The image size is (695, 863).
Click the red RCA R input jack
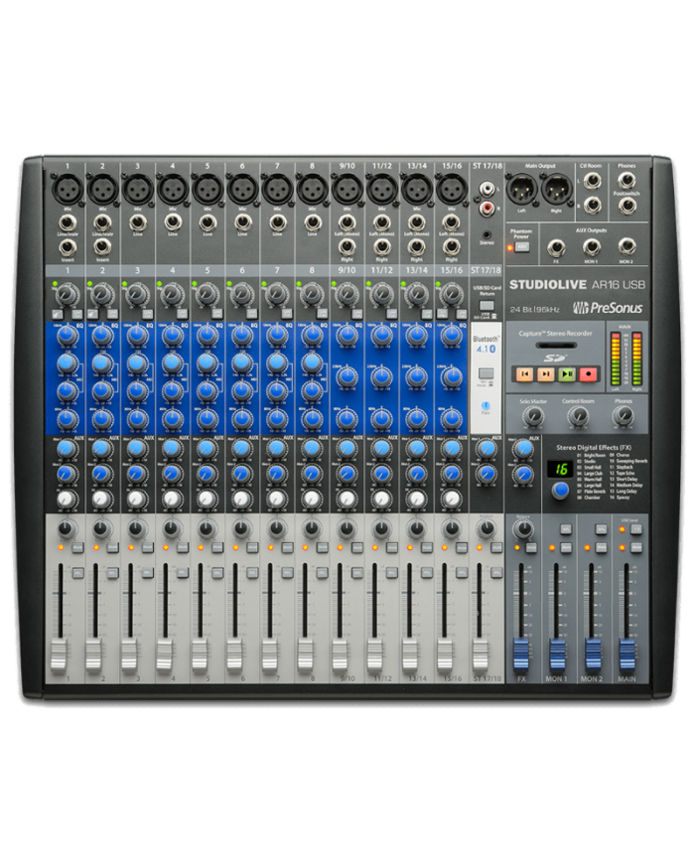click(x=486, y=208)
